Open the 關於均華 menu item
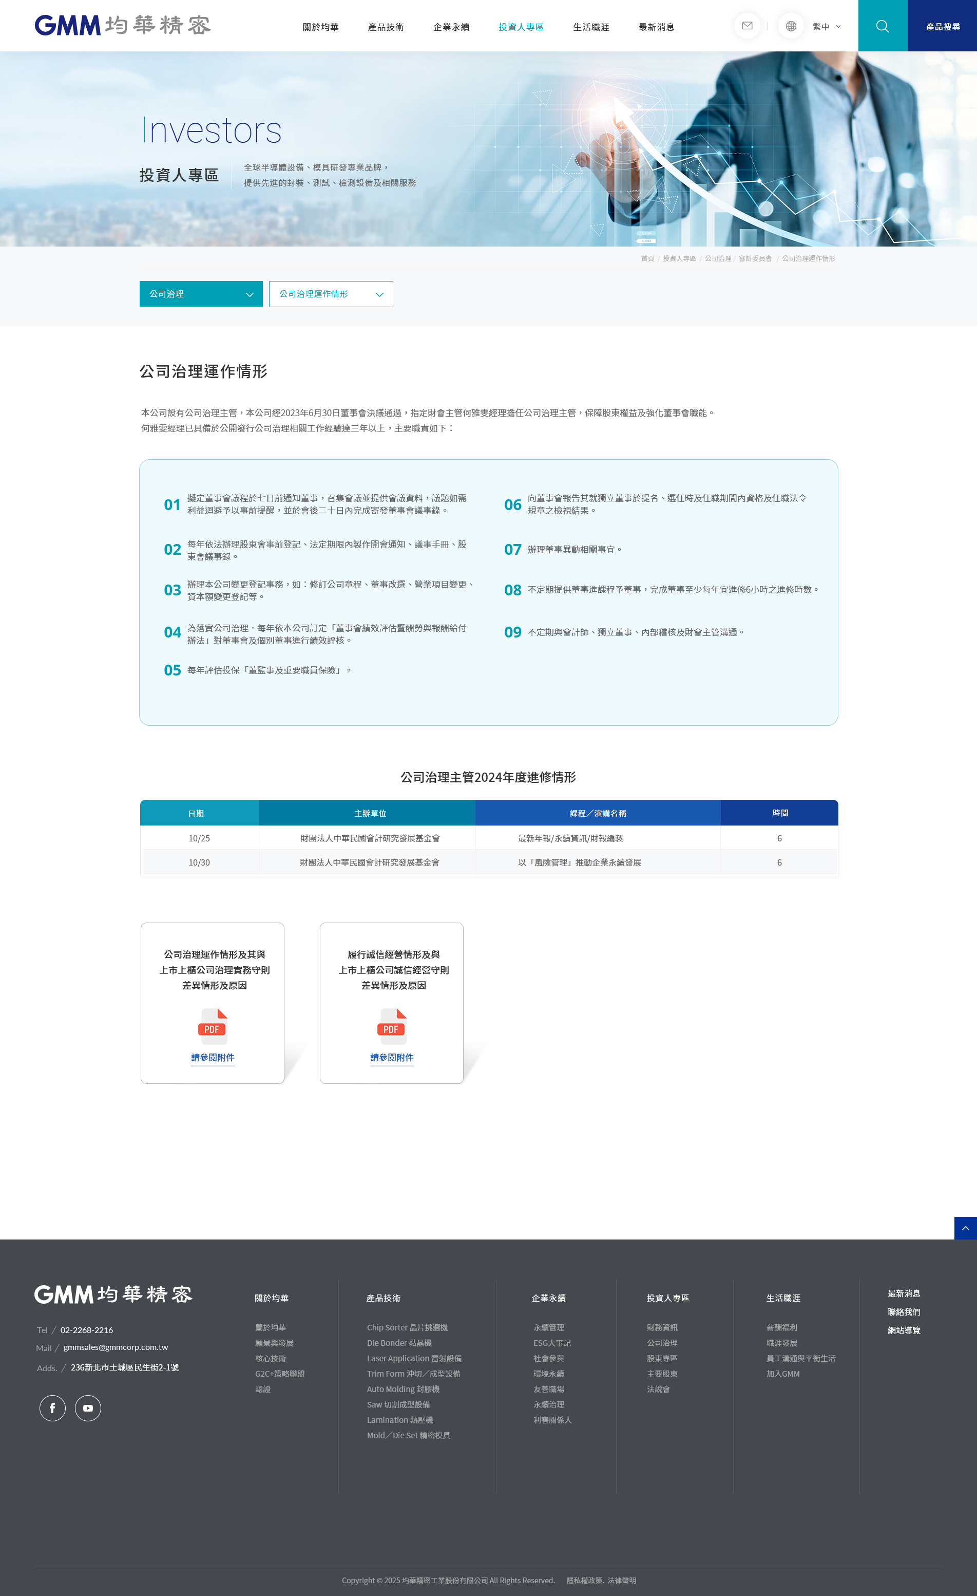Screen dimensions: 977x1596 pyautogui.click(x=320, y=27)
